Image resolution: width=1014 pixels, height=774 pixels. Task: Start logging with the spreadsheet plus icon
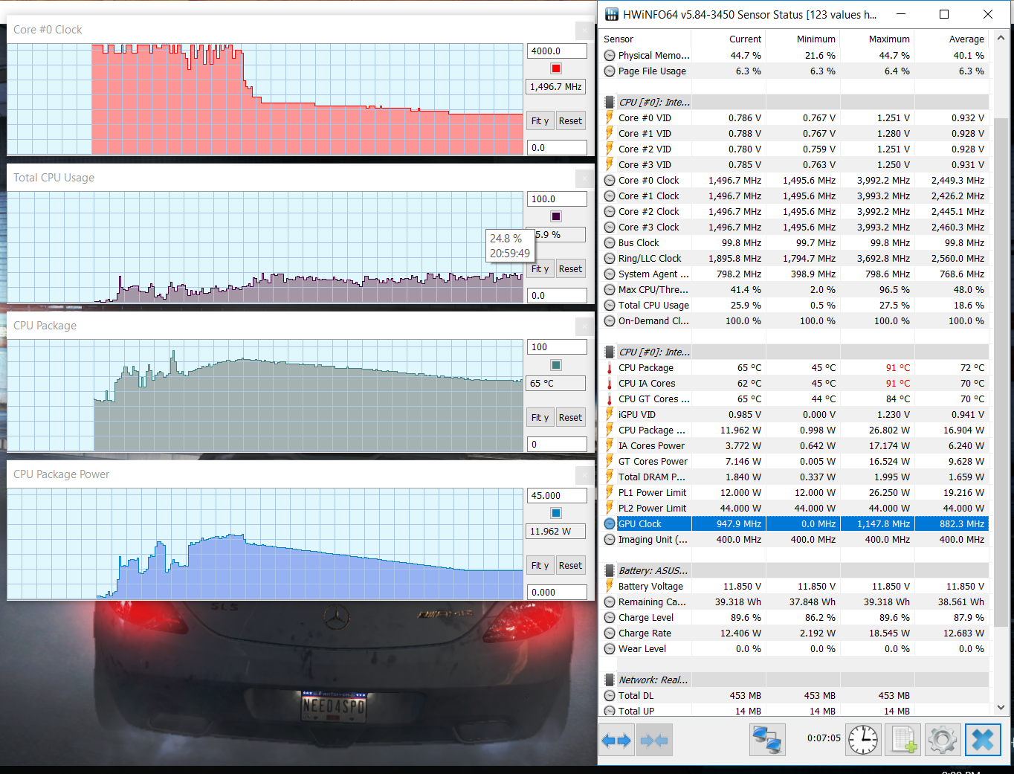tap(903, 741)
